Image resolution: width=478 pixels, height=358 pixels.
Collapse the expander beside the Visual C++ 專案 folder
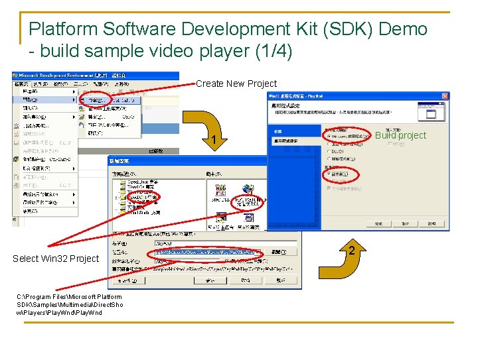(116, 198)
